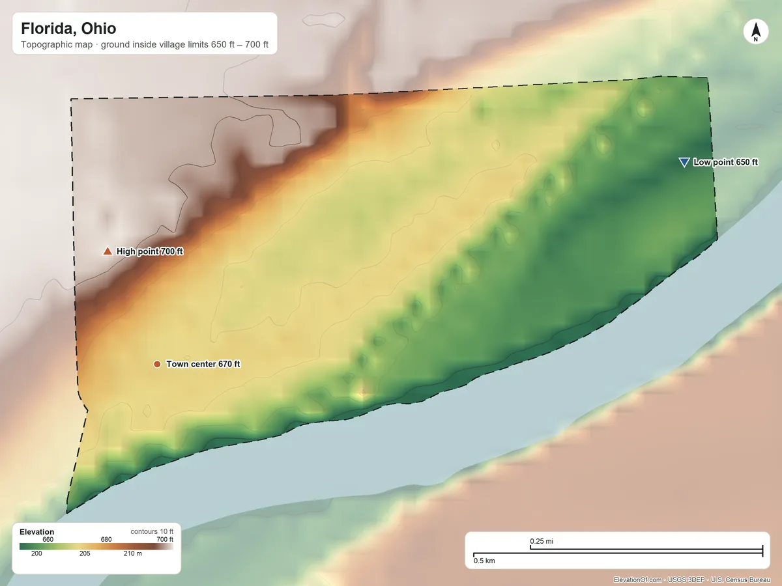Click the 'Low point 650 ft' label
The width and height of the screenshot is (782, 586).
point(725,162)
